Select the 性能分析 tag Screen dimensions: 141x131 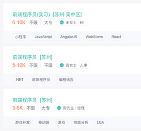(x=81, y=123)
